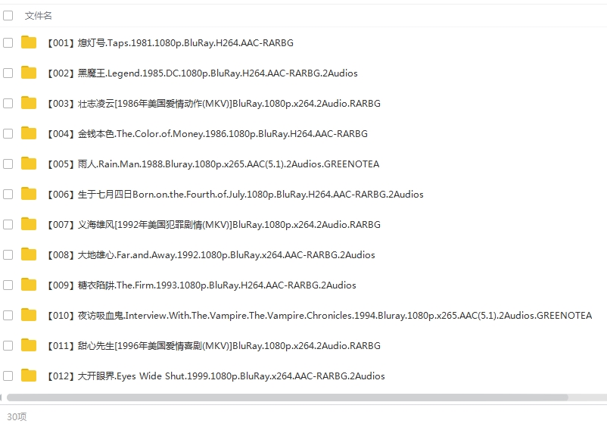This screenshot has width=607, height=424.
Task: Open folder icon for [007] 义海雄风
Action: click(x=29, y=224)
